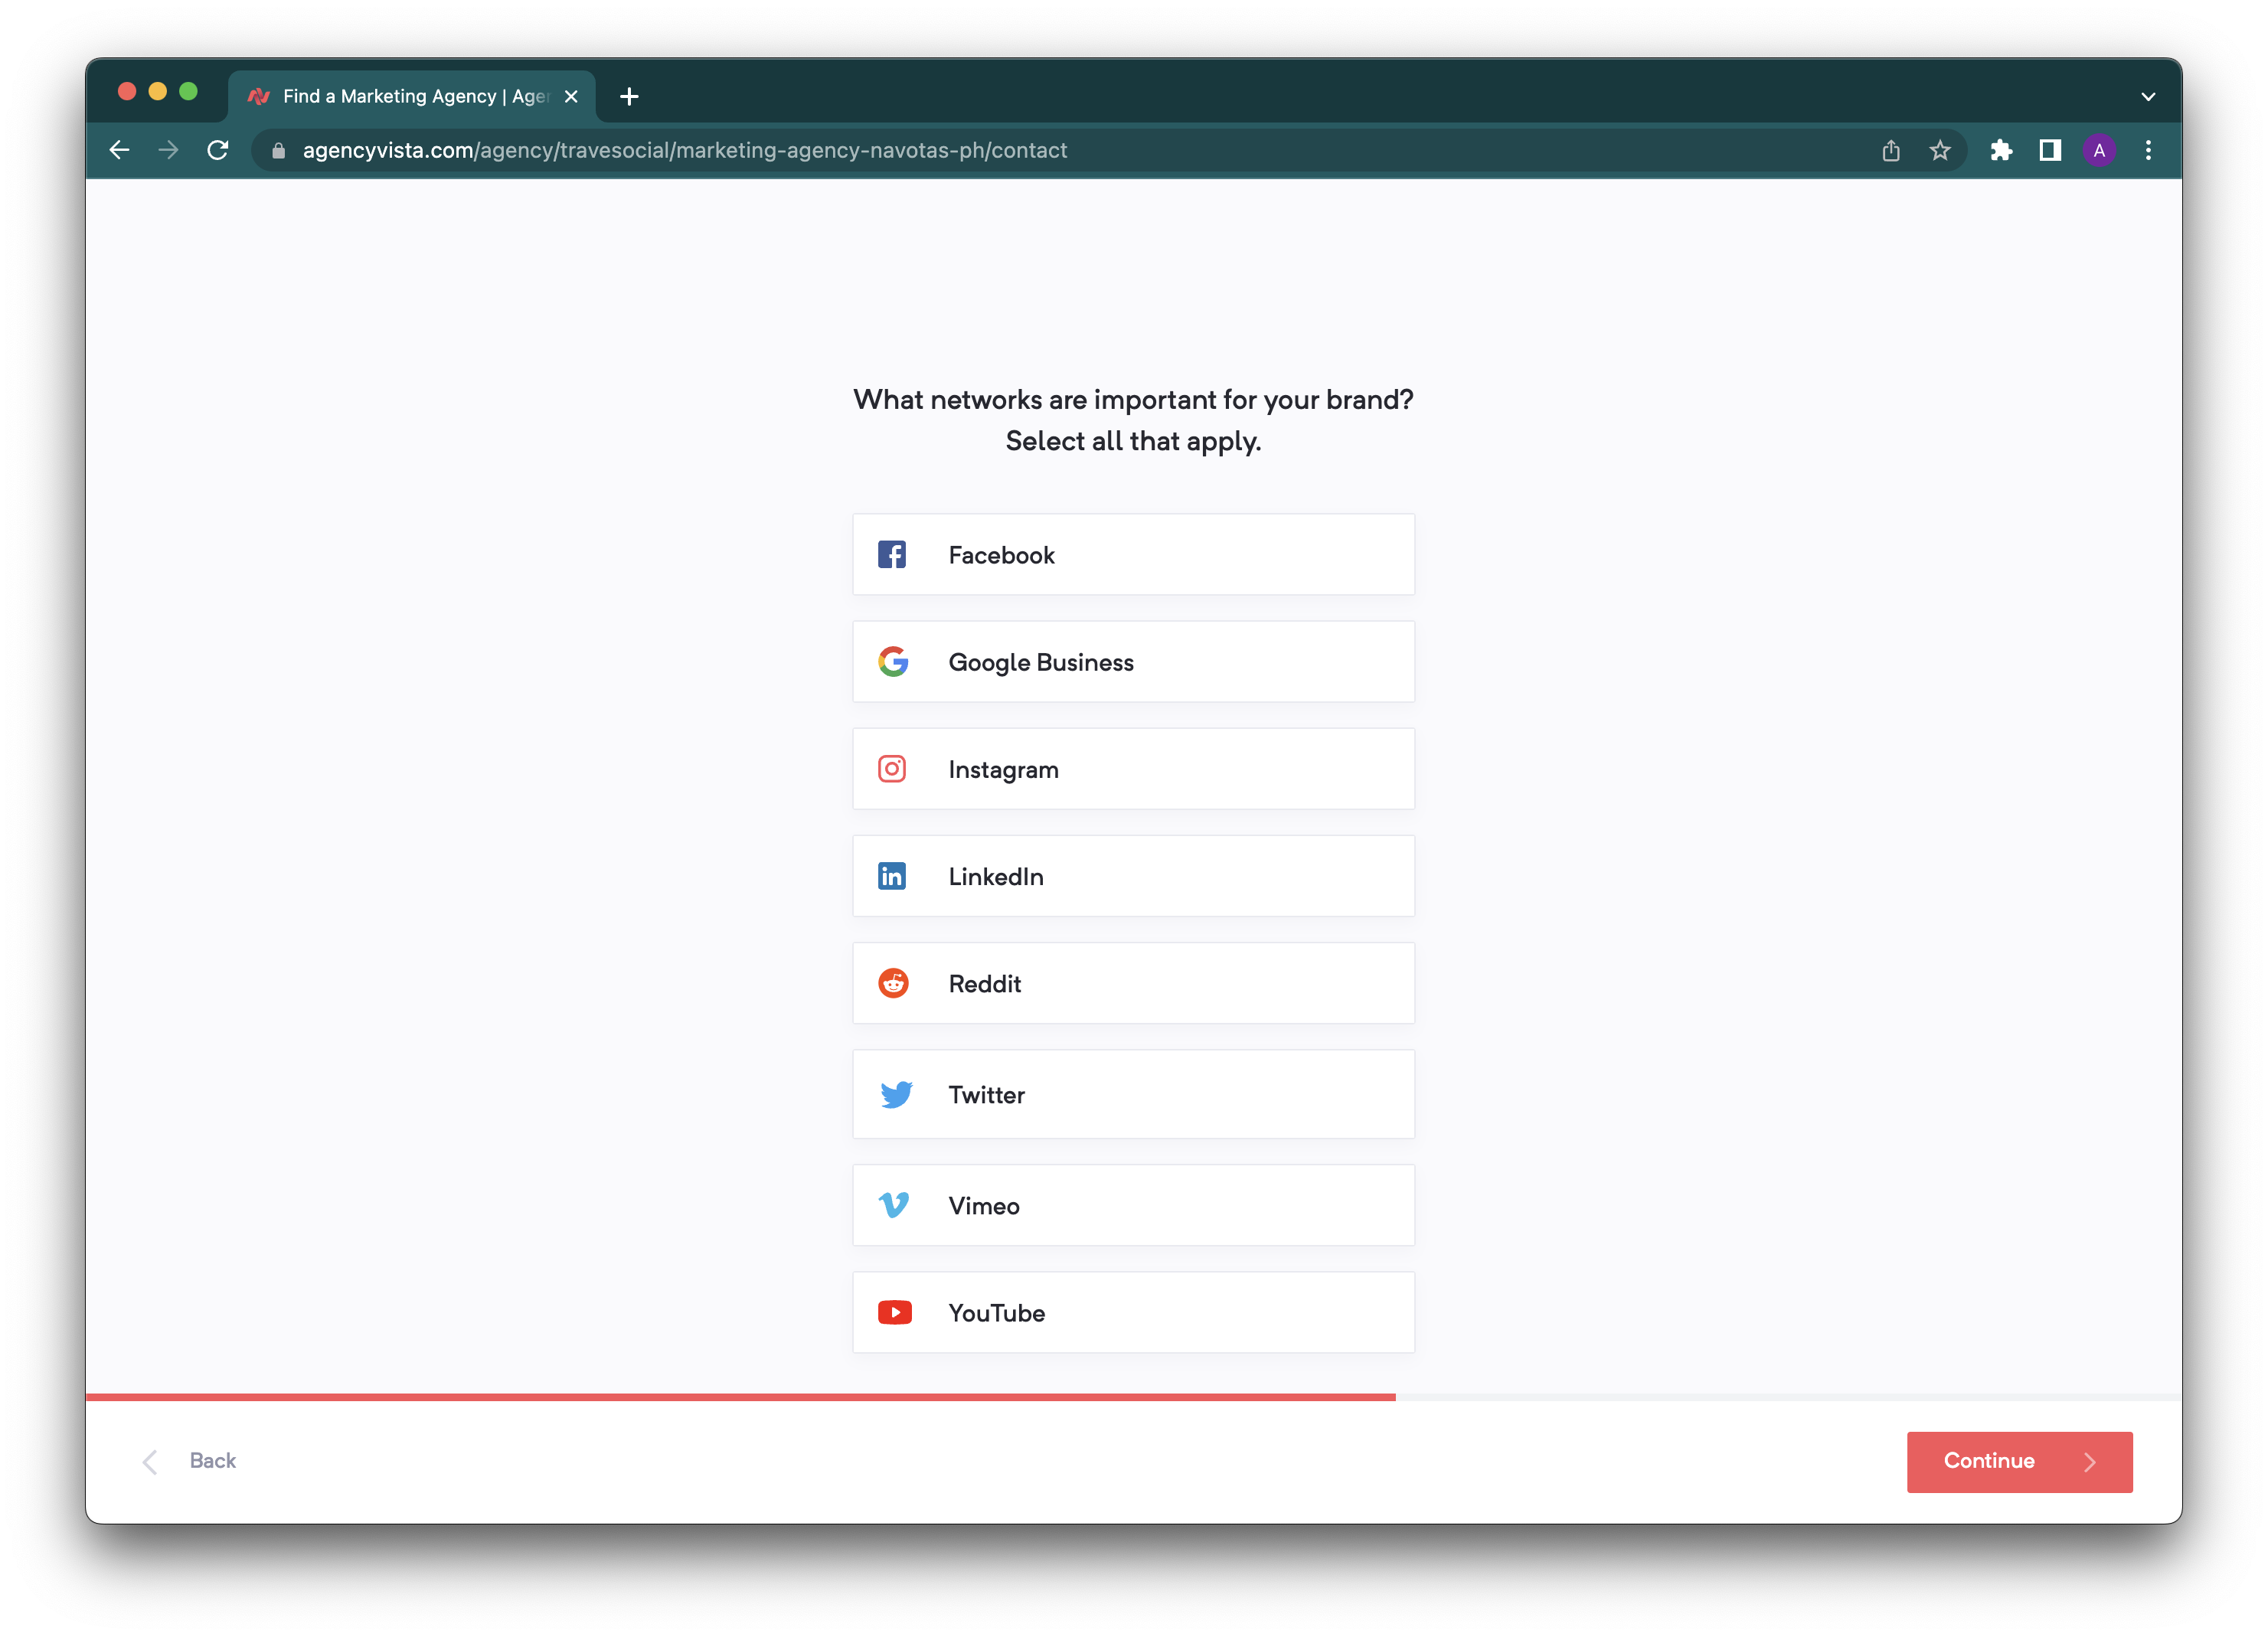Screen dimensions: 2268x1637
Task: Reload the page
Action: point(217,150)
